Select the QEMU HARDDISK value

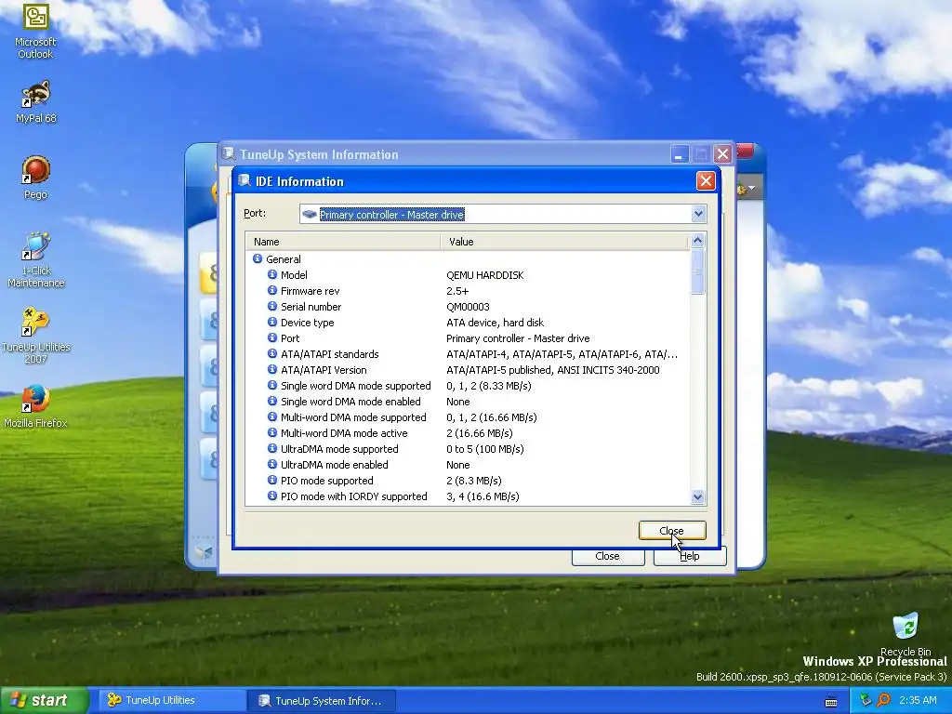[484, 275]
